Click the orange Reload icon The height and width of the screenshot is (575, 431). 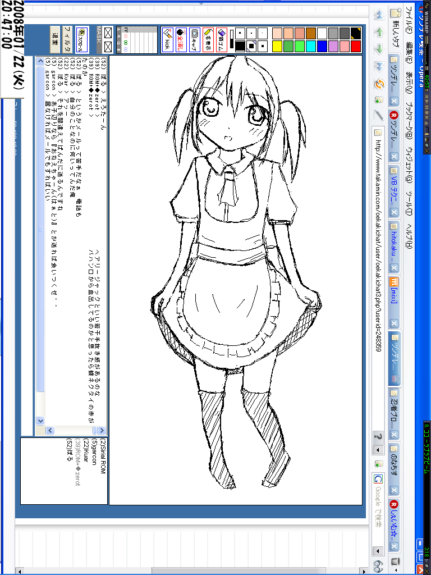pyautogui.click(x=379, y=84)
